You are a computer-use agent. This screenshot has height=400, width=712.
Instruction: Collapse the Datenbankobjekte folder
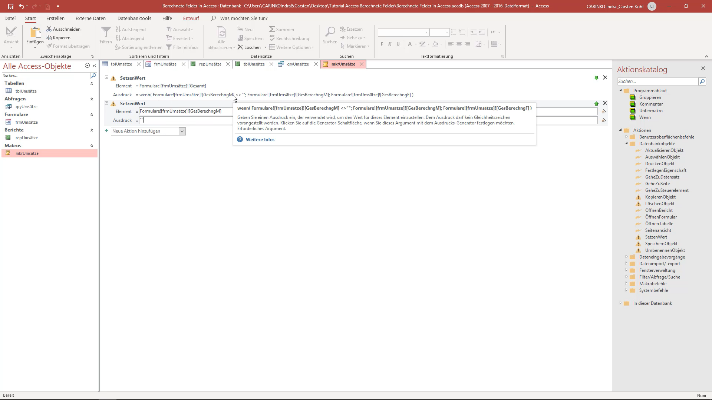(x=626, y=143)
